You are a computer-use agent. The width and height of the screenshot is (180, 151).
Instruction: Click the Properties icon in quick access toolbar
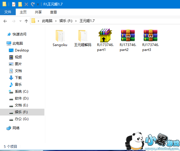coord(14,4)
